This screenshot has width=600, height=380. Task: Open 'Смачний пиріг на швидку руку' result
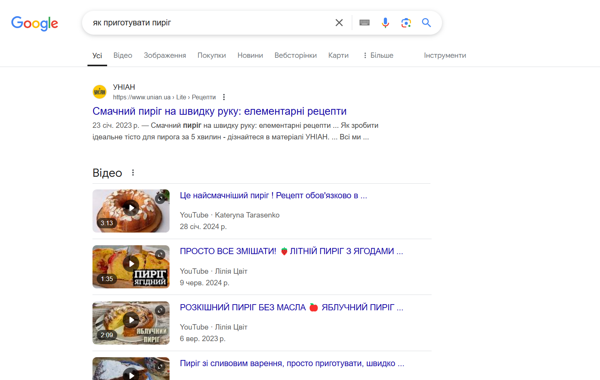coord(220,111)
